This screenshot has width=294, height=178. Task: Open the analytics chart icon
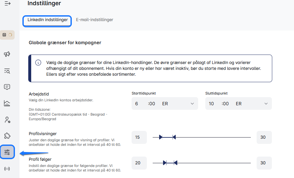7,103
